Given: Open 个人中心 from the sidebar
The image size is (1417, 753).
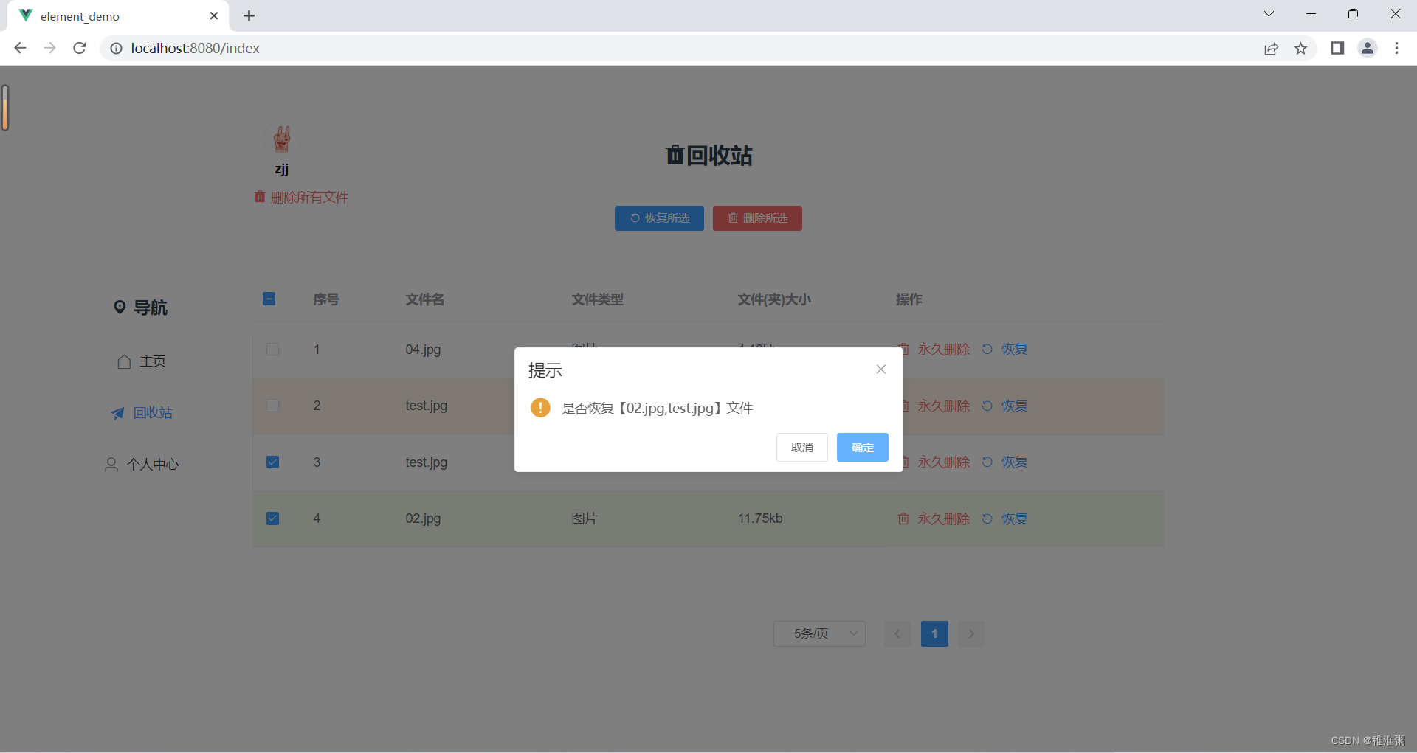Looking at the screenshot, I should click(152, 464).
